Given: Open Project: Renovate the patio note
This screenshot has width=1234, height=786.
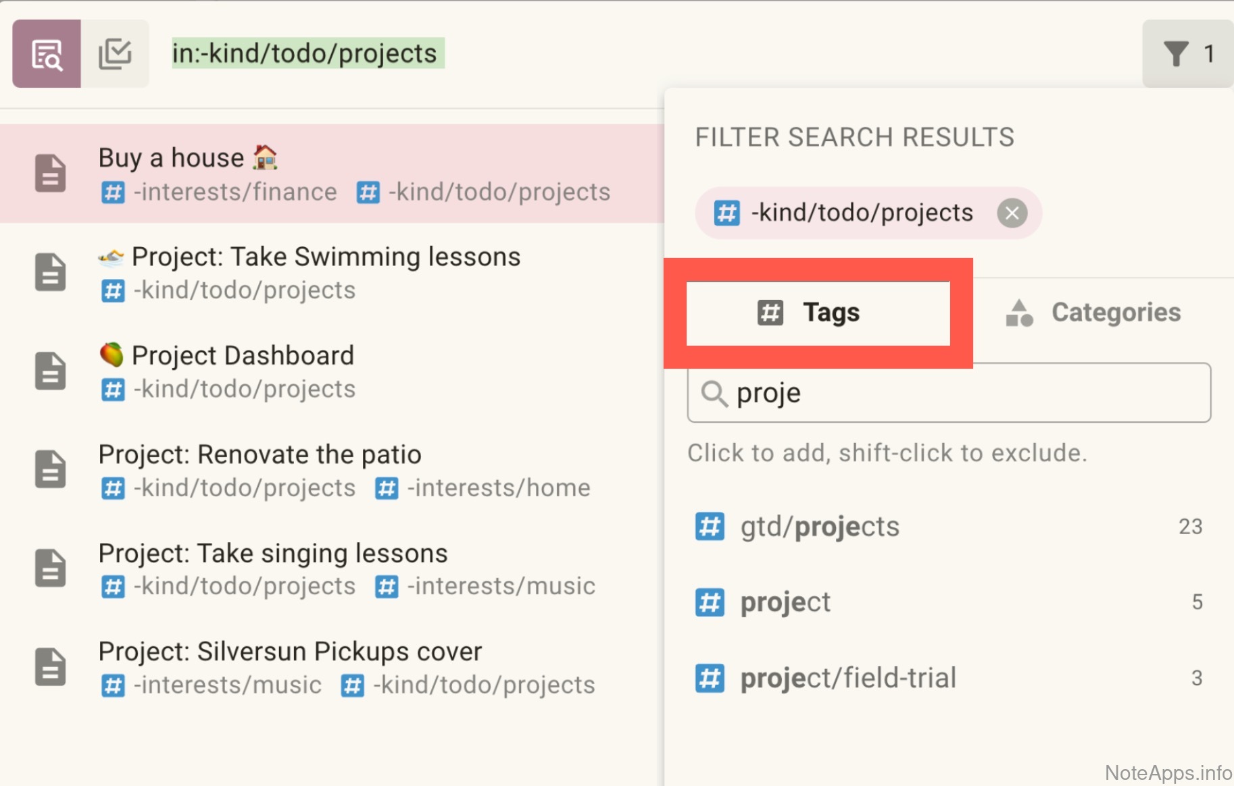Looking at the screenshot, I should point(260,454).
